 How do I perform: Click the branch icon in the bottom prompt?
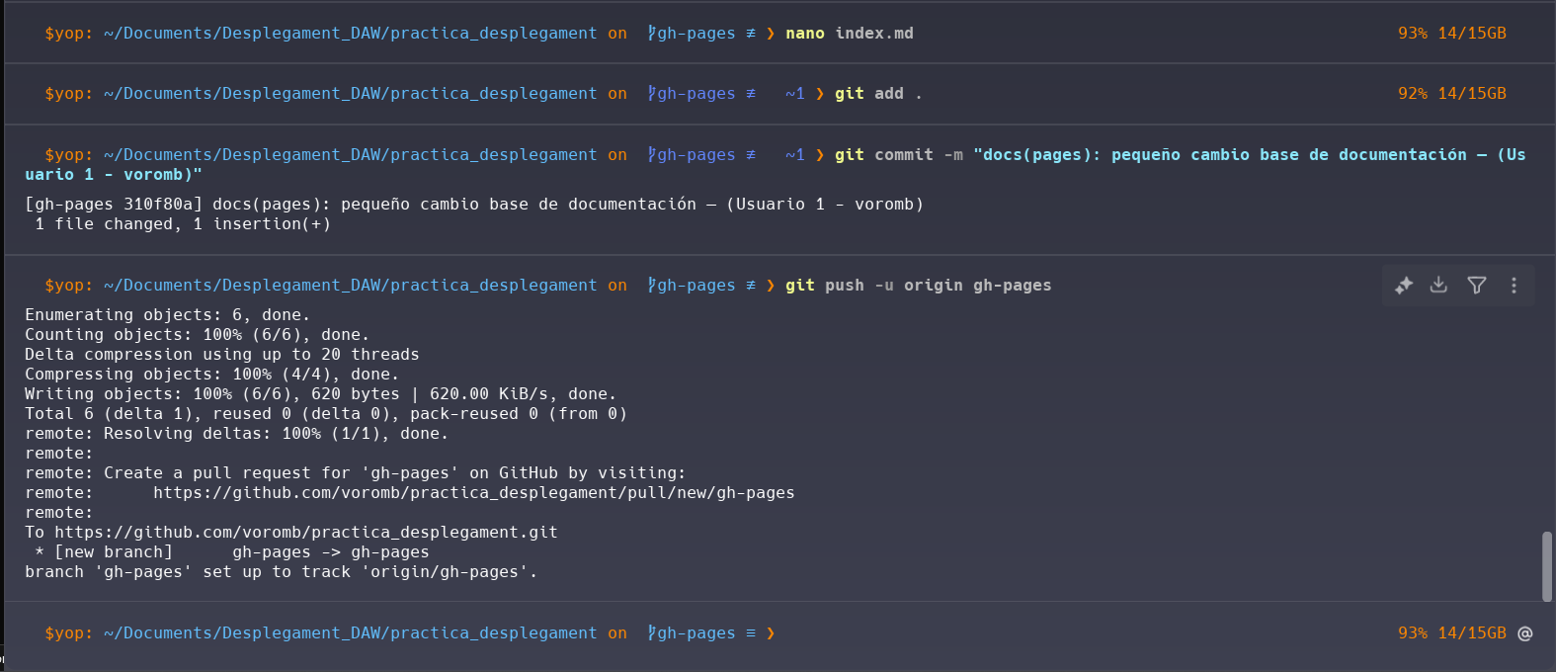pos(652,633)
